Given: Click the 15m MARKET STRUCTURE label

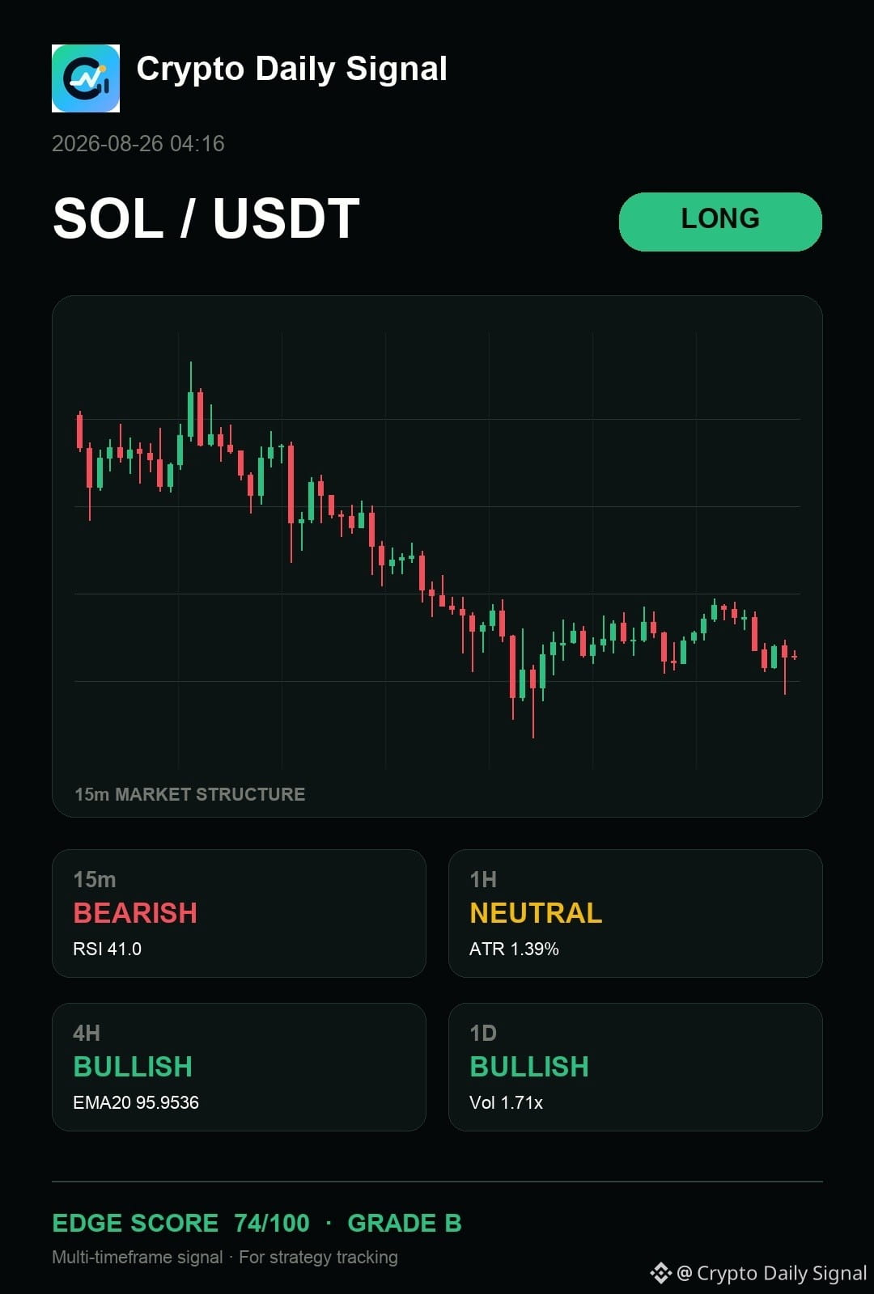Looking at the screenshot, I should [x=190, y=794].
